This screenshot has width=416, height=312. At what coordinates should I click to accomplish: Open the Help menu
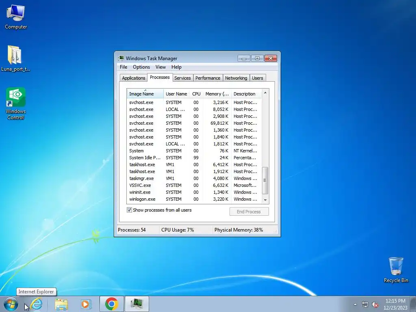pos(176,67)
